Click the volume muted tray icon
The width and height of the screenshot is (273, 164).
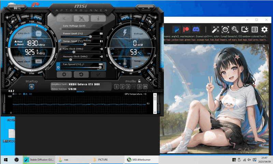tap(249, 160)
